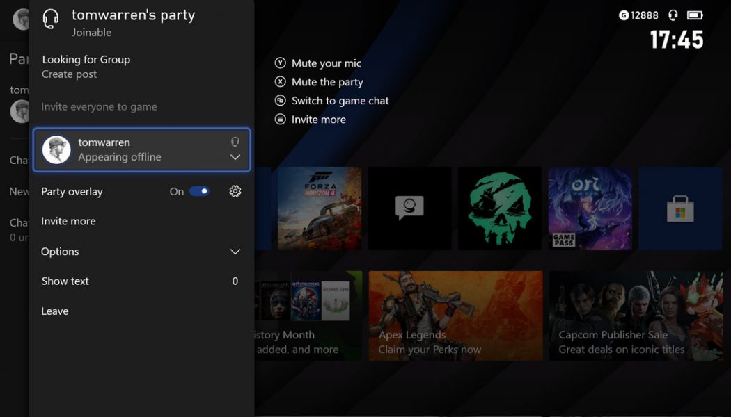Select Invite everyone to game
731x417 pixels.
pos(99,106)
